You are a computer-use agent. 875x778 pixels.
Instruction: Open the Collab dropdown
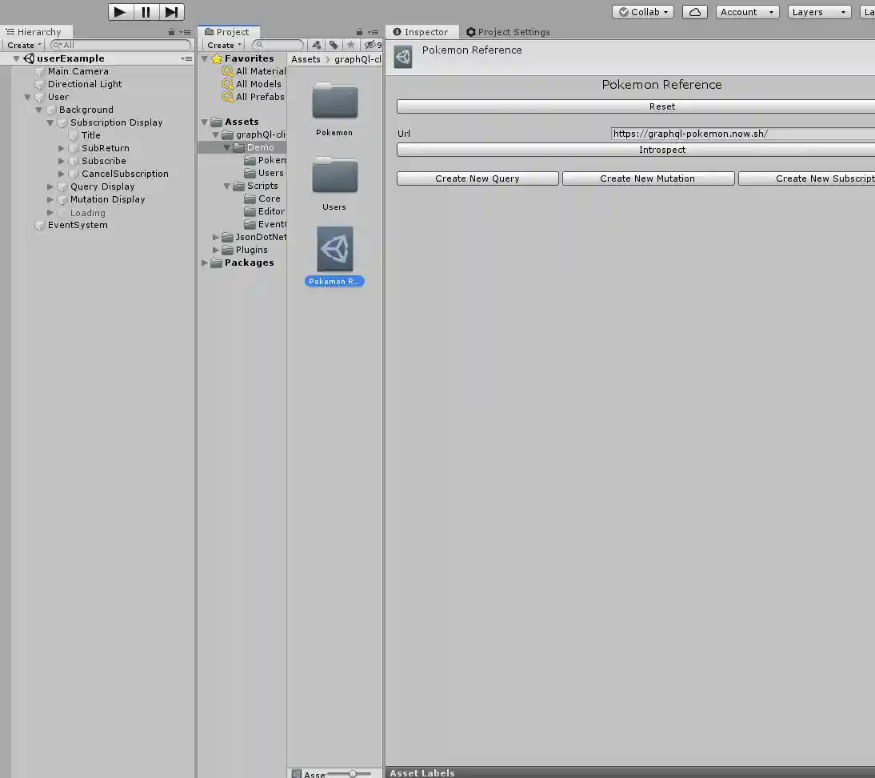pyautogui.click(x=643, y=12)
